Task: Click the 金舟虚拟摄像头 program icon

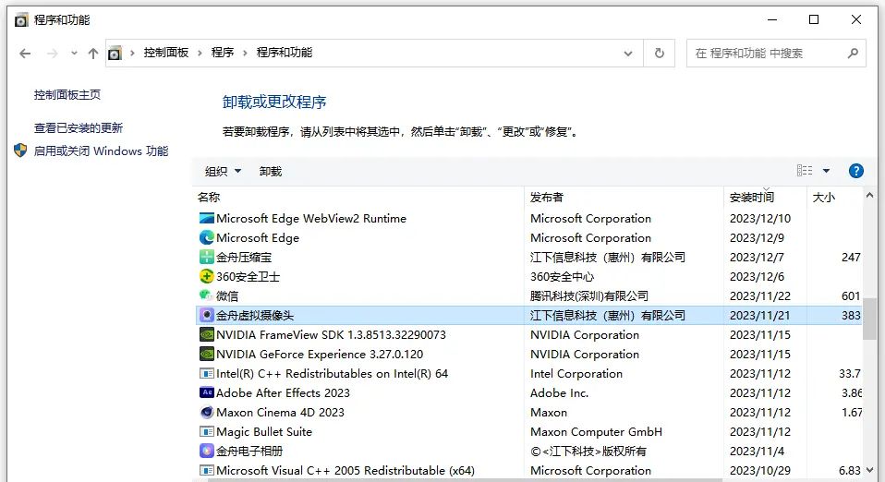Action: click(207, 316)
